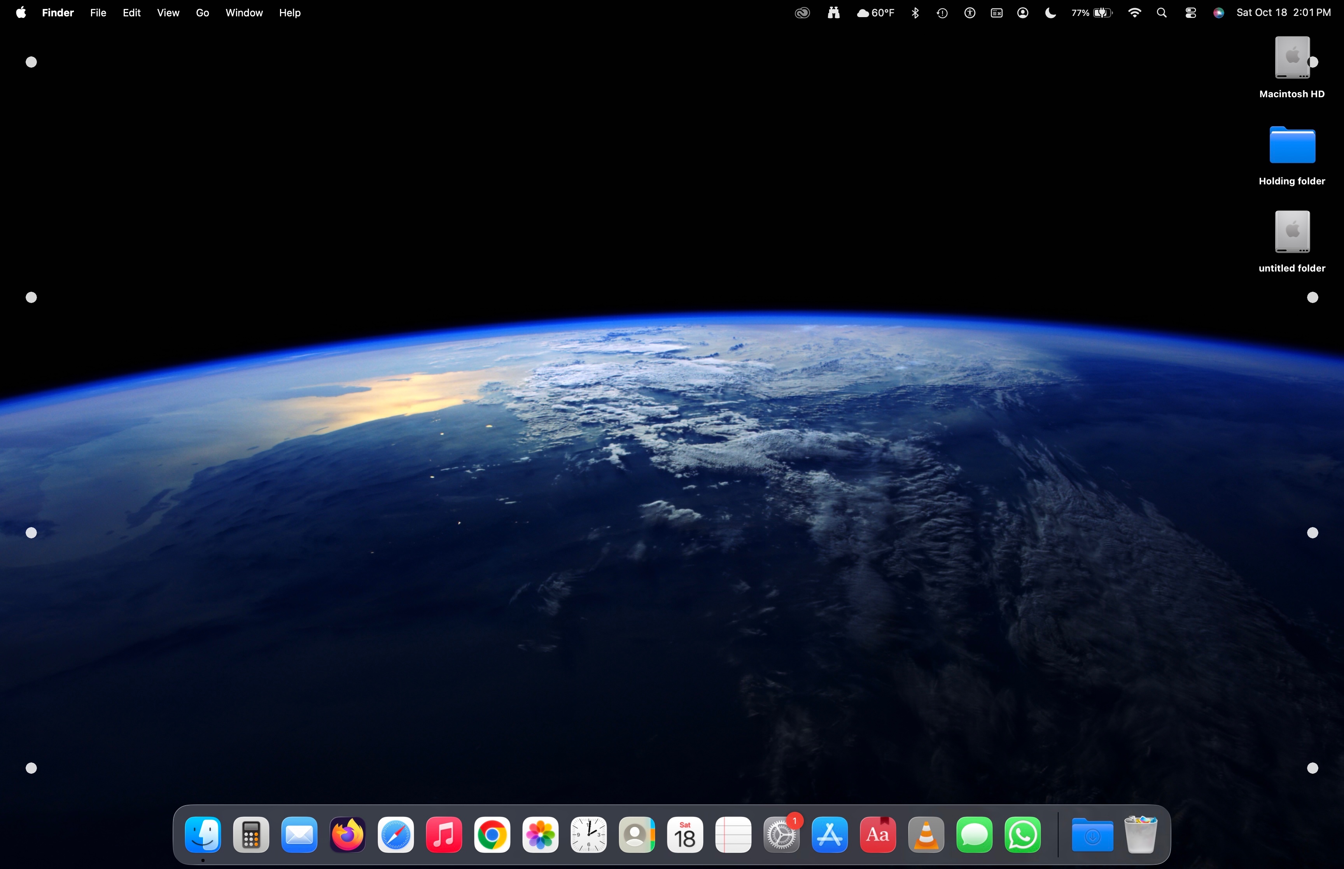1344x869 pixels.
Task: Open WhatsApp in the Dock
Action: 1022,835
